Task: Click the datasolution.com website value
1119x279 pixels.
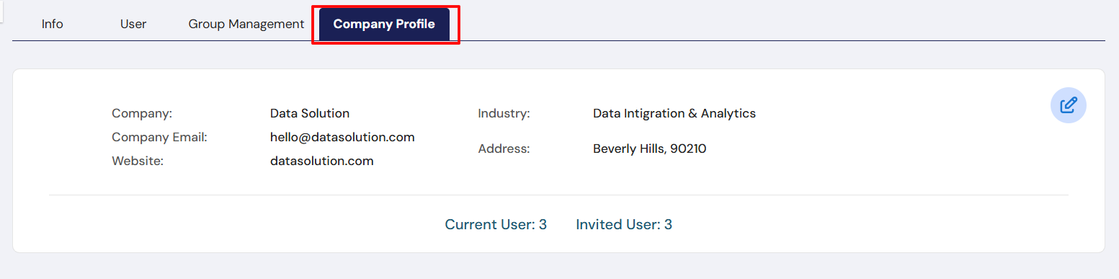Action: (322, 161)
